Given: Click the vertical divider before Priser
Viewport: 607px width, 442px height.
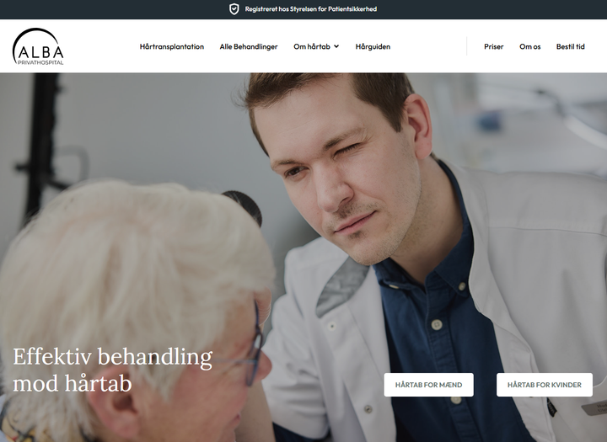Looking at the screenshot, I should 466,46.
